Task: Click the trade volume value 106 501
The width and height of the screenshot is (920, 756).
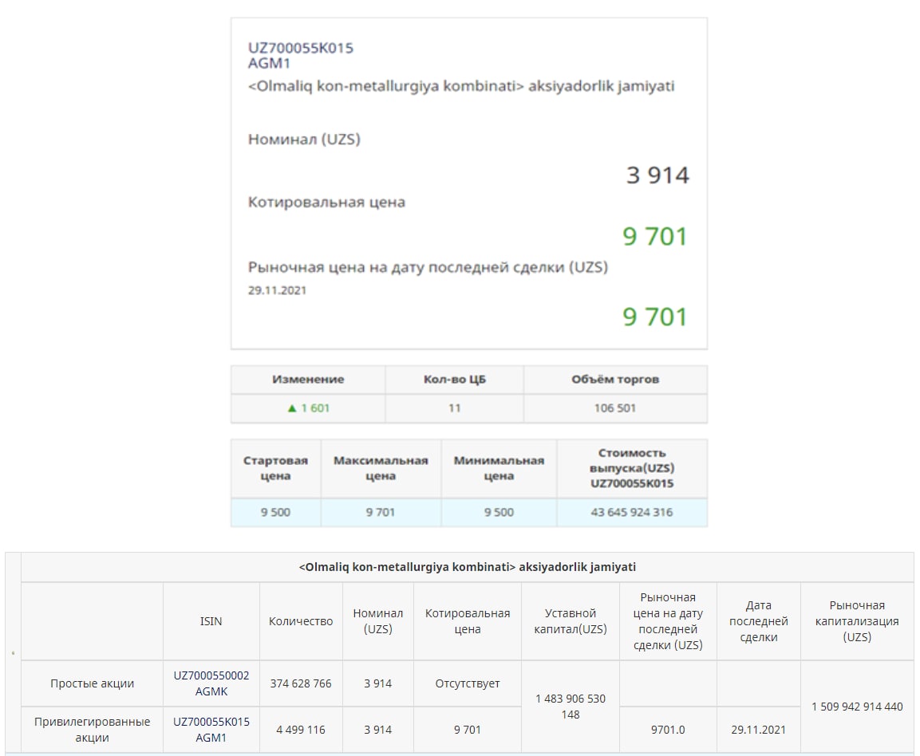Action: pyautogui.click(x=615, y=408)
